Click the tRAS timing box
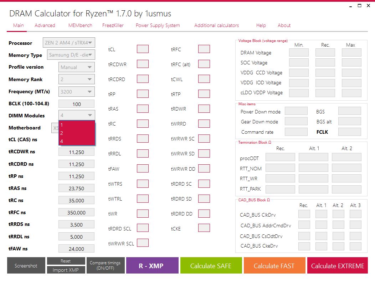The image size is (375, 281). [x=143, y=108]
